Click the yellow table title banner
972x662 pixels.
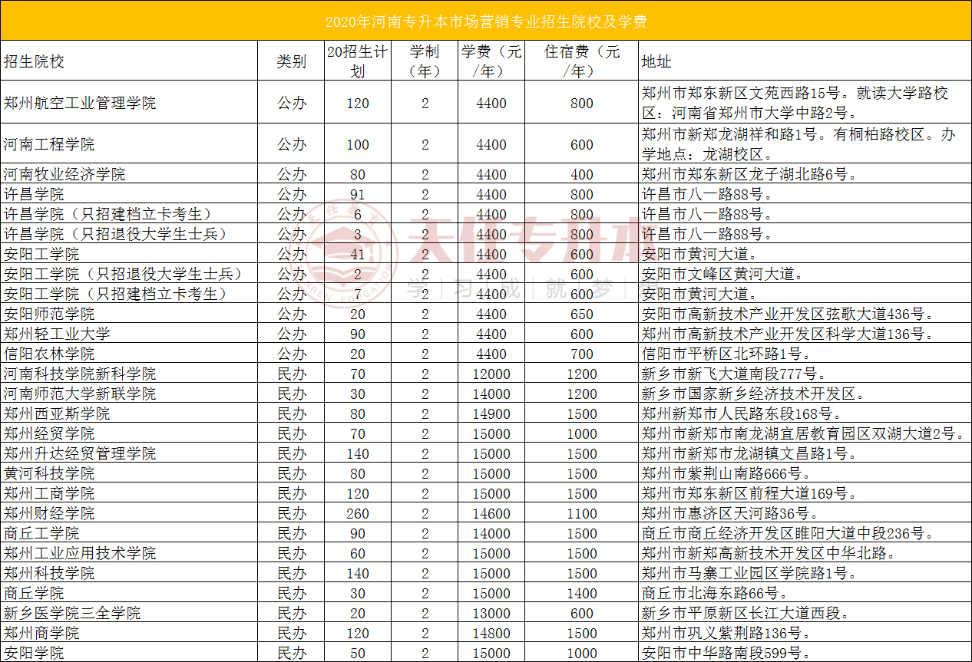[x=486, y=21]
